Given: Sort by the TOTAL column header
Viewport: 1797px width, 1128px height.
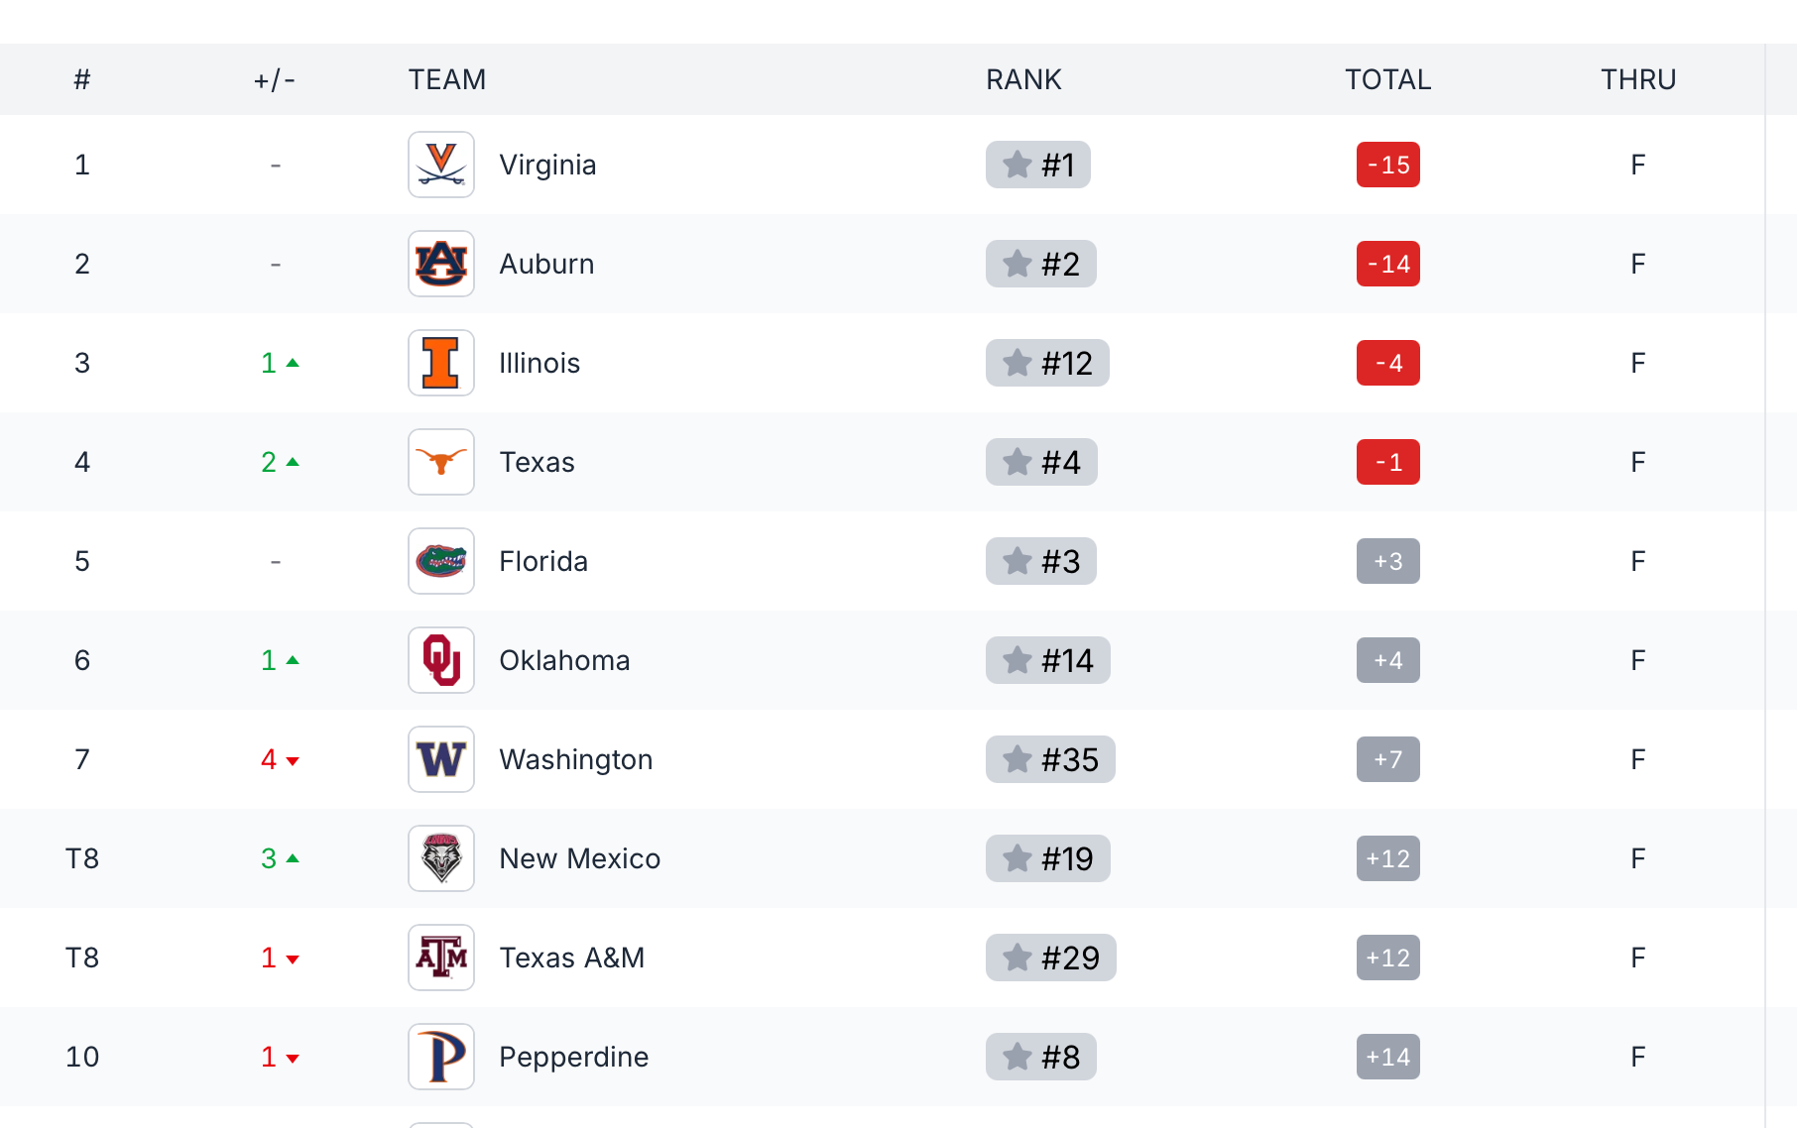Looking at the screenshot, I should click(1387, 79).
